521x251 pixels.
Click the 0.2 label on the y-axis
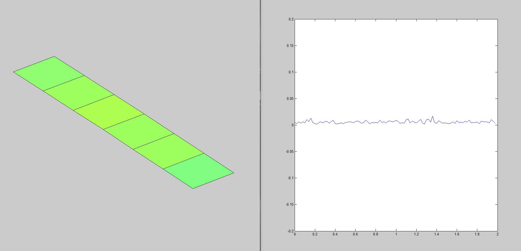[x=291, y=19]
